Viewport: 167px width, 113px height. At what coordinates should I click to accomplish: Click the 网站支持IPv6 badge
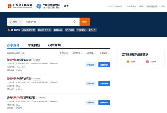(152, 6)
